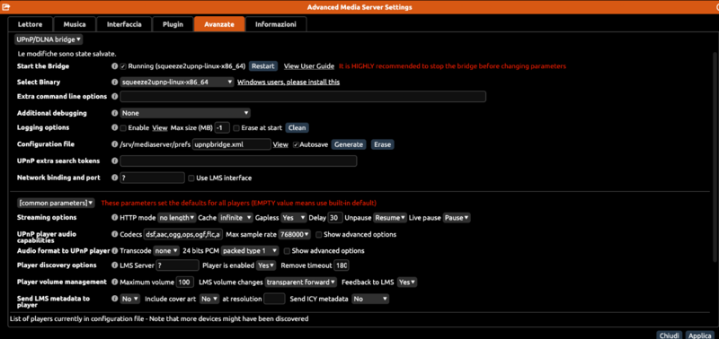Click the upnpbridge.xml filename field

(x=232, y=144)
